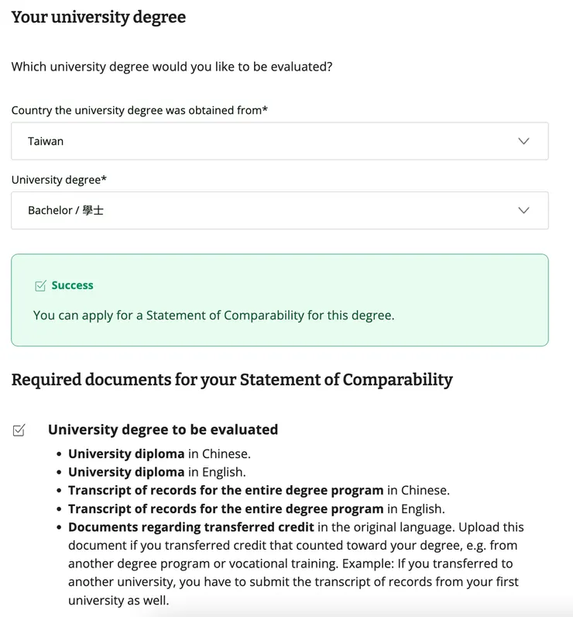
Task: Select the "University degree to be evaluated" heading
Action: coord(163,429)
